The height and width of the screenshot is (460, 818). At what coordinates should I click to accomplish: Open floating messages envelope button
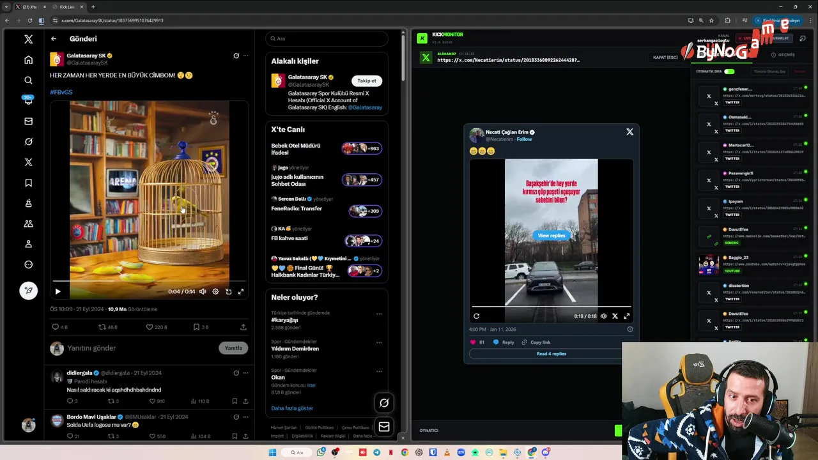tap(384, 427)
